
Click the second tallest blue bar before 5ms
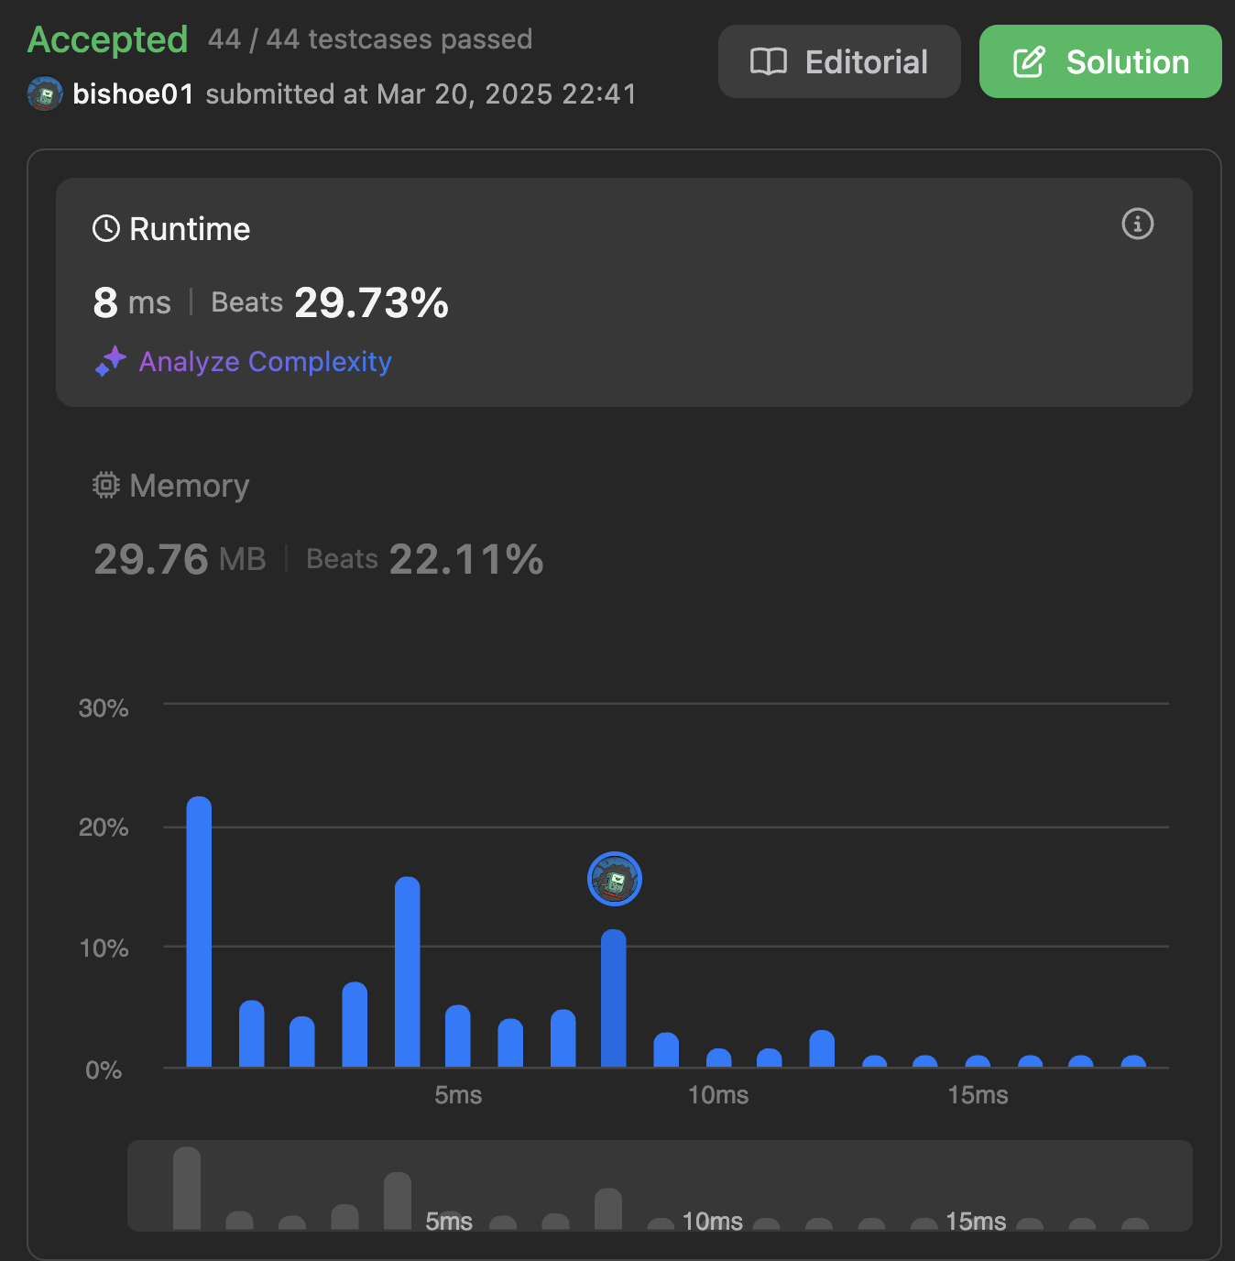click(x=408, y=972)
